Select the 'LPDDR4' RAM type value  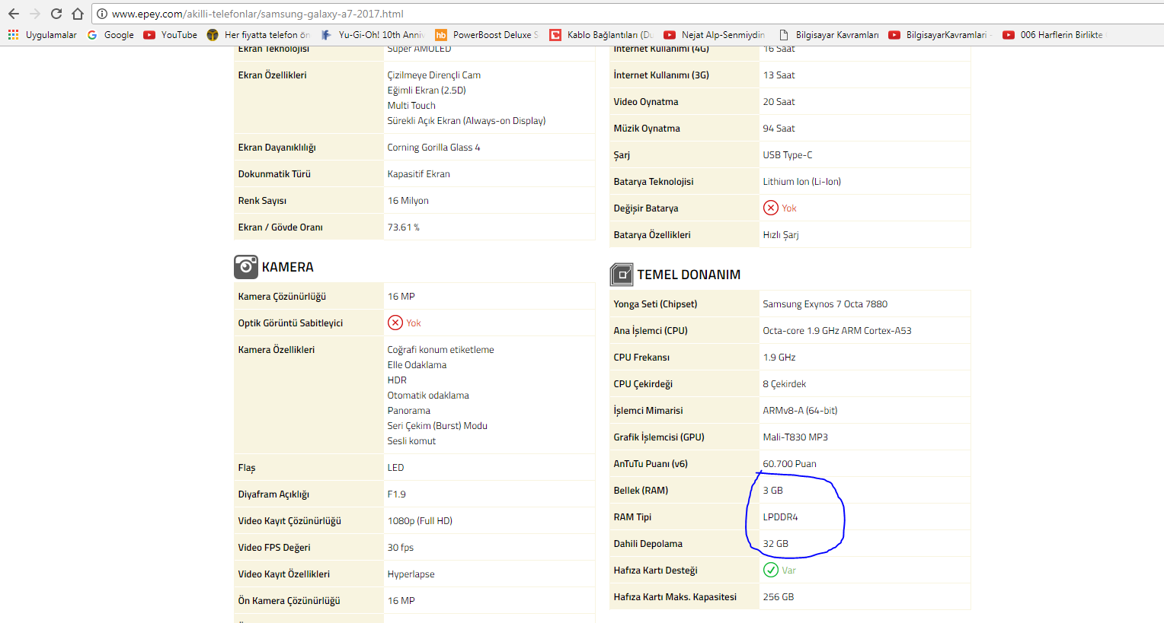781,517
